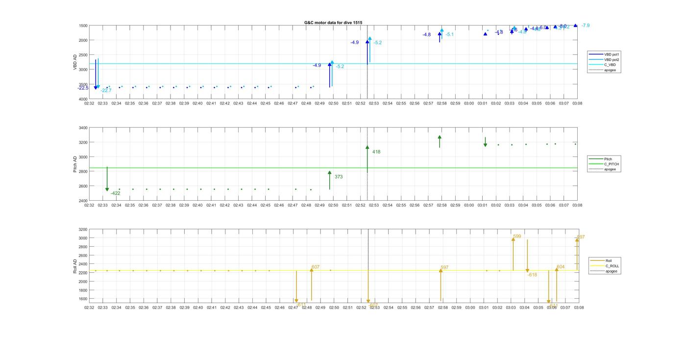Click the "3000" tick label on roll axis
This screenshot has height=340, width=686.
click(83, 238)
